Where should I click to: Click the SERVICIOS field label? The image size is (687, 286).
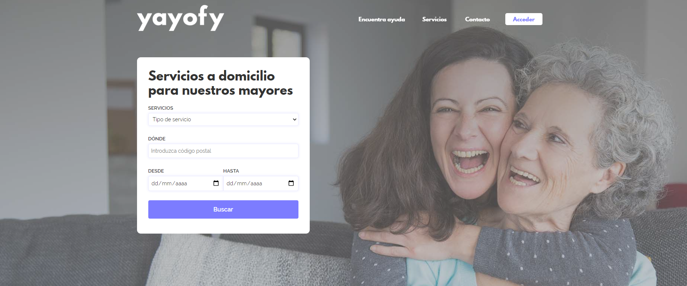point(161,108)
